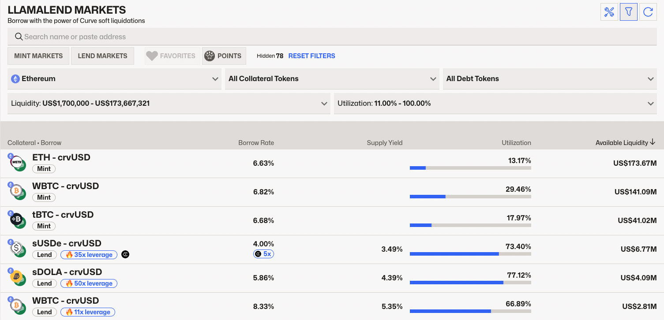Click the sort arrow next to Available Liquidity
664x320 pixels.
coord(653,142)
